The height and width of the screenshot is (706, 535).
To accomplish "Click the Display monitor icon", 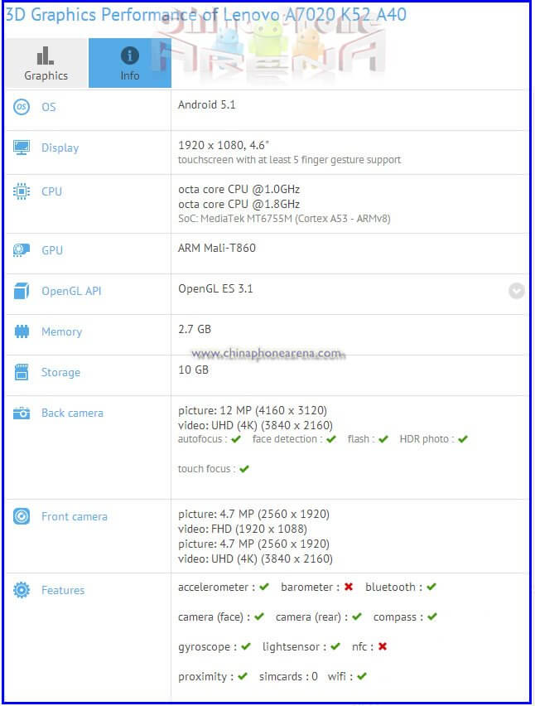I will coord(22,147).
